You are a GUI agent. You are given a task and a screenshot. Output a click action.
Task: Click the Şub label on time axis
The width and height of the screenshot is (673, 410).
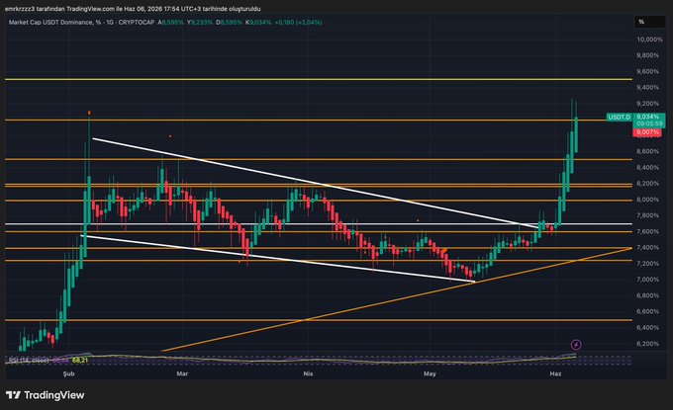(x=68, y=373)
